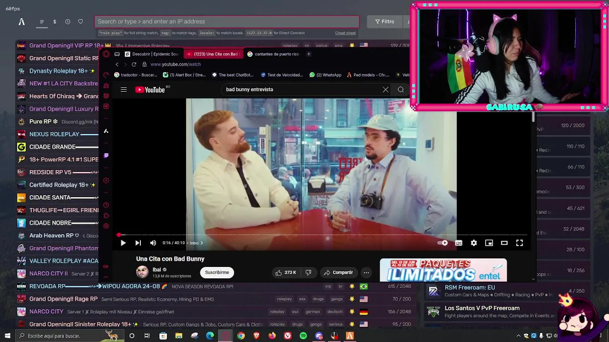This screenshot has height=342, width=609.
Task: Expand the Intro chapter chevron
Action: click(201, 243)
